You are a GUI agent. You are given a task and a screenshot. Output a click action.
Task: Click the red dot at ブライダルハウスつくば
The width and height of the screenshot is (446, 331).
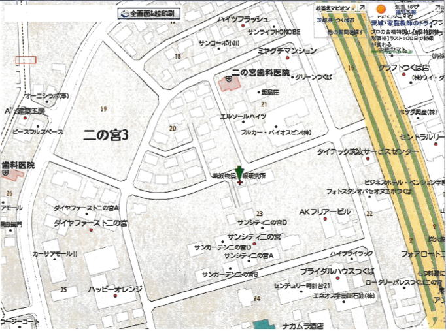click(x=325, y=279)
